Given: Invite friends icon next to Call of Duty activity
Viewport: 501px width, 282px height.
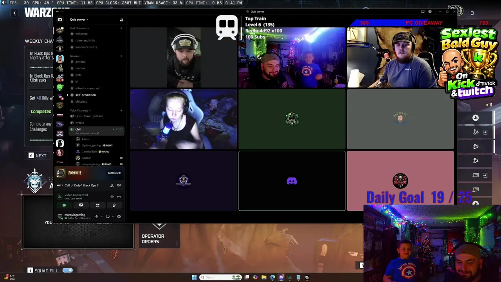Looking at the screenshot, I should 112,185.
